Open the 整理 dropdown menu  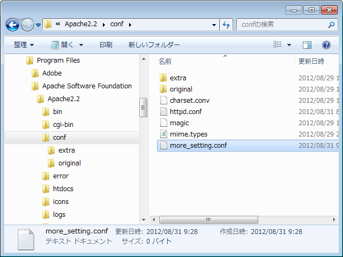(24, 45)
